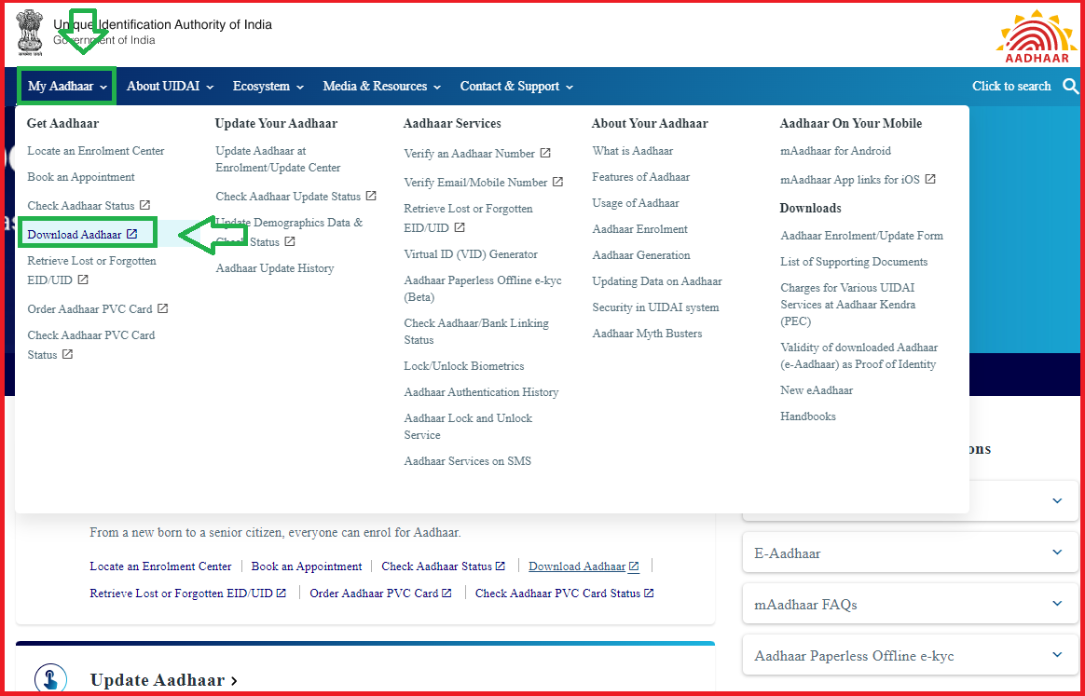Viewport: 1085px width, 696px height.
Task: Select Check Aadhaar PVC Card Status in menu
Action: pos(91,345)
